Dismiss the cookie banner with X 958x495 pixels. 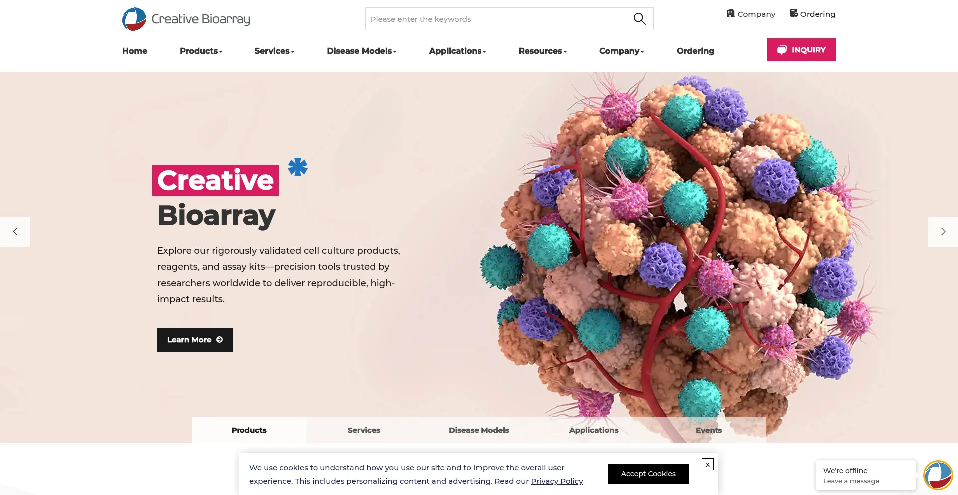[x=708, y=464]
